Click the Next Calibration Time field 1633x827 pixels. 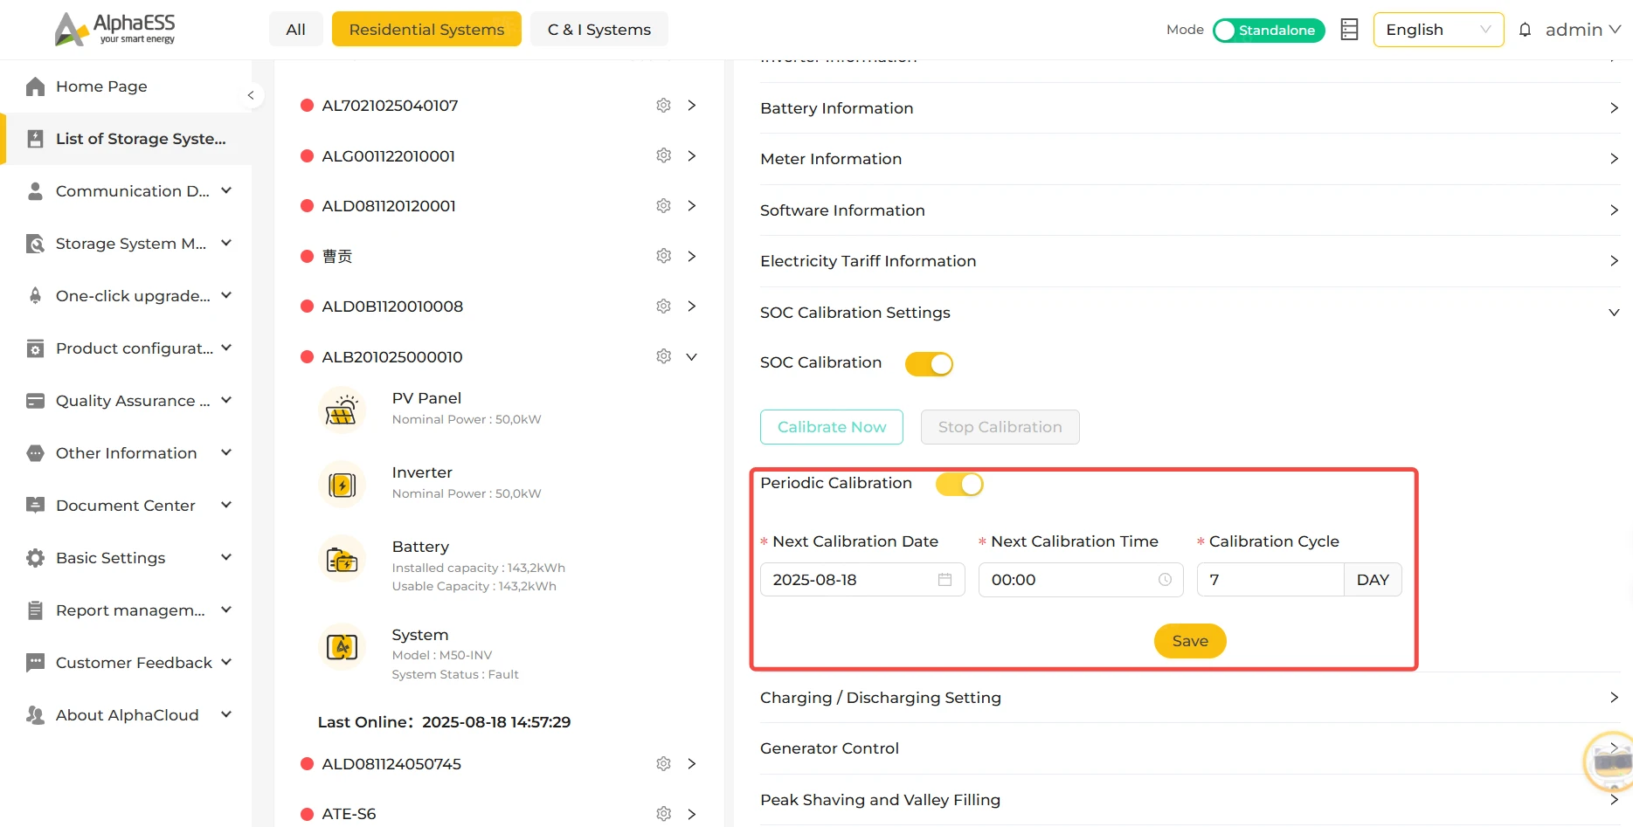[x=1081, y=580]
